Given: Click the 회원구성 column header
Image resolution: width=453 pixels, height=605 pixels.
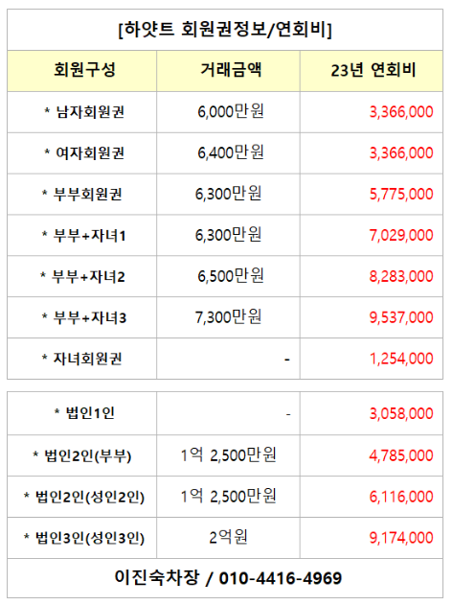Looking at the screenshot, I should (x=85, y=70).
